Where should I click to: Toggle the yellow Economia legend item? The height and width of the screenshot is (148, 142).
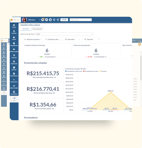pyautogui.click(x=103, y=71)
